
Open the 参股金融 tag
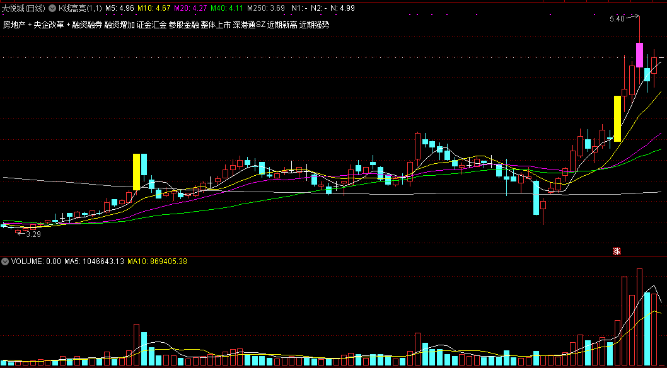point(183,25)
